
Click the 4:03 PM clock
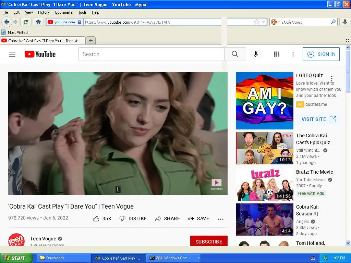click(338, 258)
